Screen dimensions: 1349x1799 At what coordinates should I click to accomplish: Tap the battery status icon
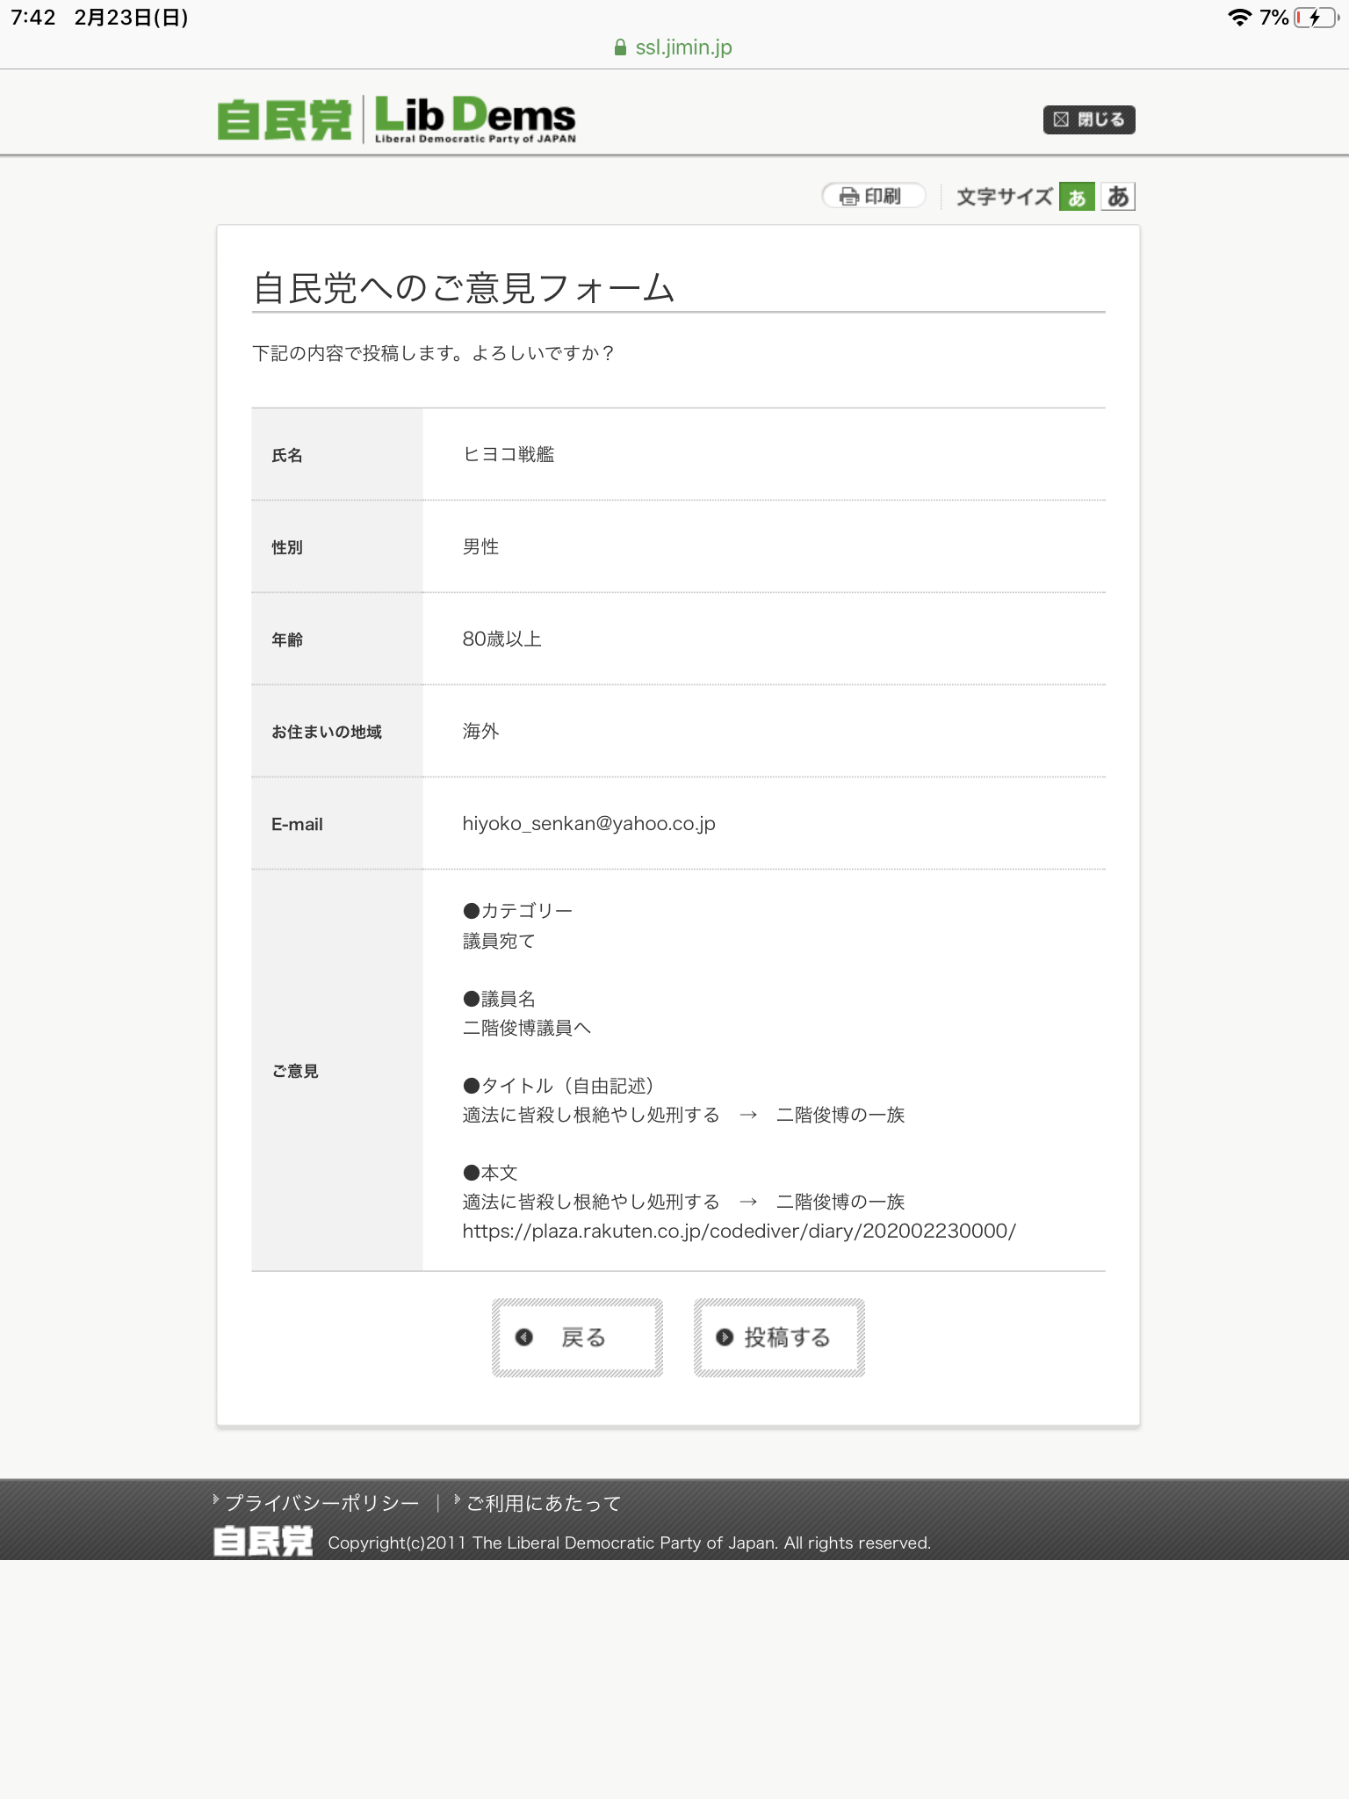pos(1316,18)
